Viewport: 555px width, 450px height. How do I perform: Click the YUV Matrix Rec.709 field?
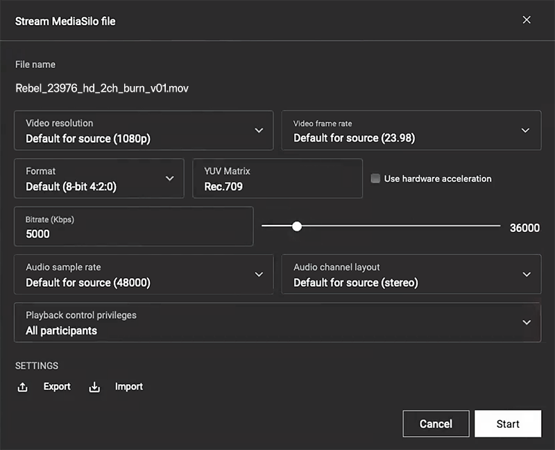(277, 178)
